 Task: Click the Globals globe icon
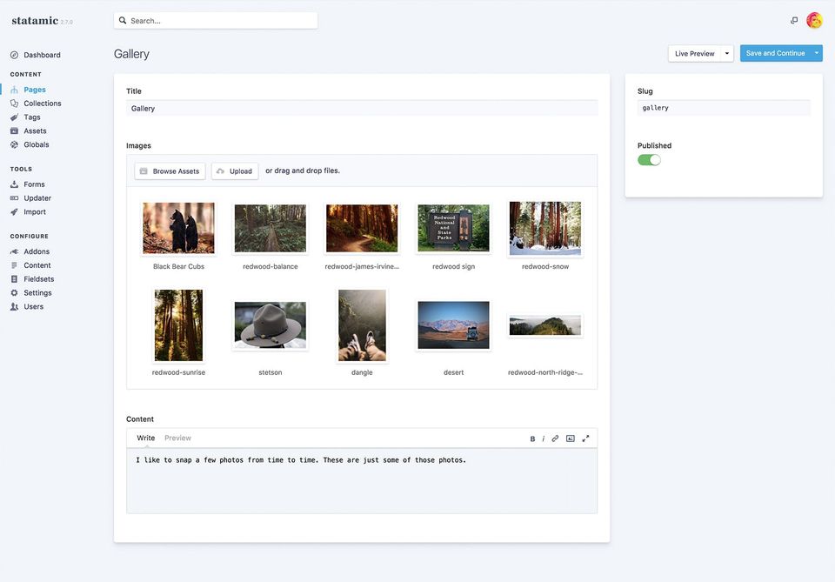15,144
